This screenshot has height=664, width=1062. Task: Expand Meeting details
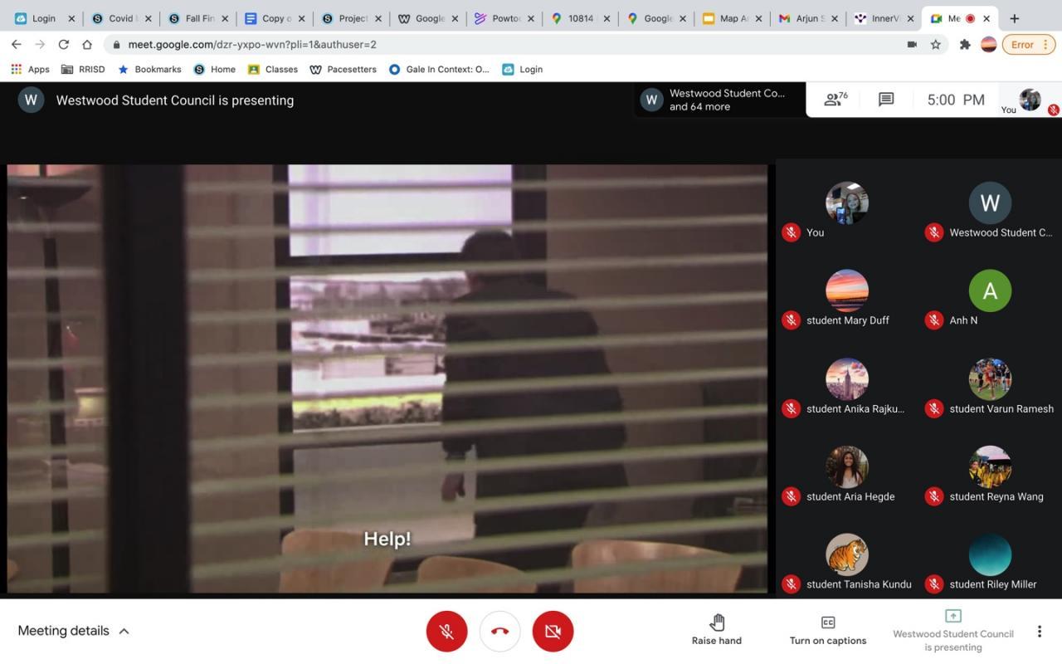click(x=74, y=631)
